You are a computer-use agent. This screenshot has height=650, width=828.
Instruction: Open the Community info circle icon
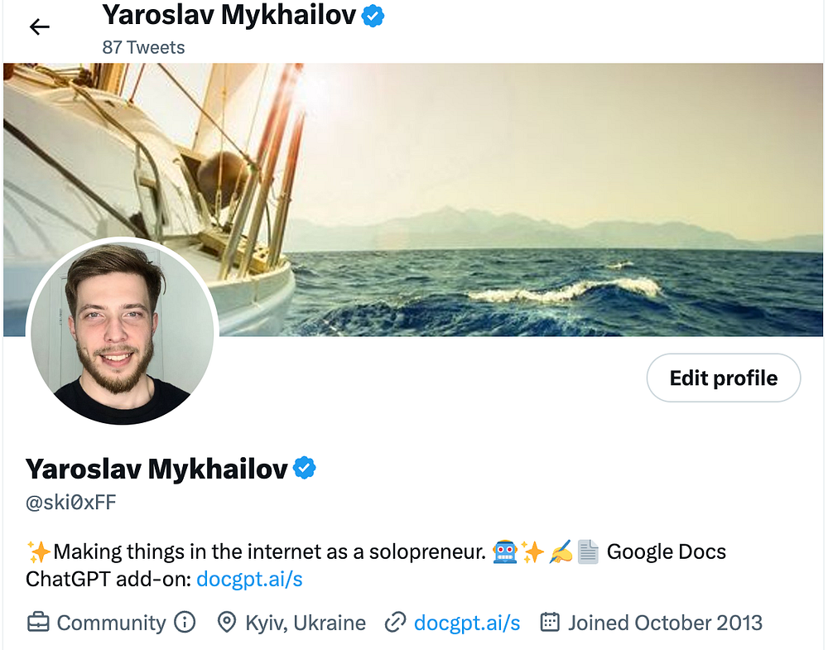tap(185, 622)
